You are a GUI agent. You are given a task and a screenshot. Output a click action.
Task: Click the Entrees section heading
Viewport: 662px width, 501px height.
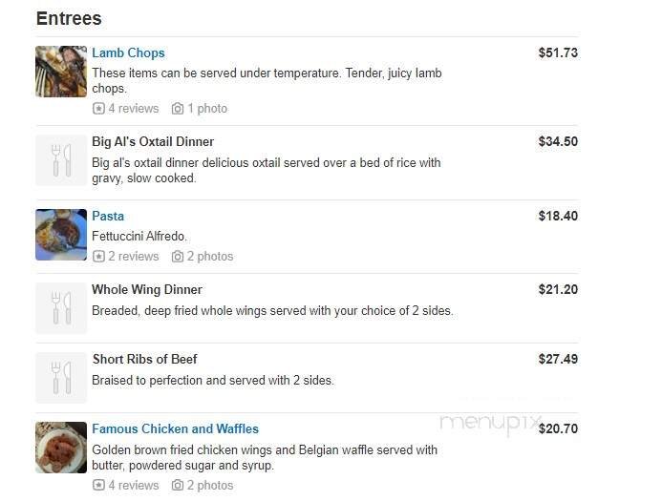coord(69,18)
